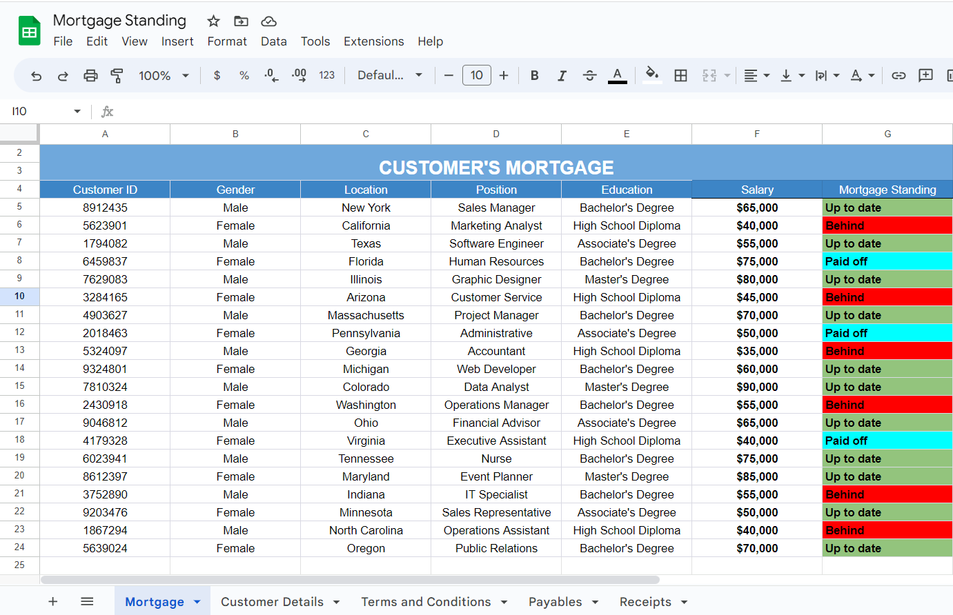
Task: Open the zoom level dropdown
Action: point(164,75)
